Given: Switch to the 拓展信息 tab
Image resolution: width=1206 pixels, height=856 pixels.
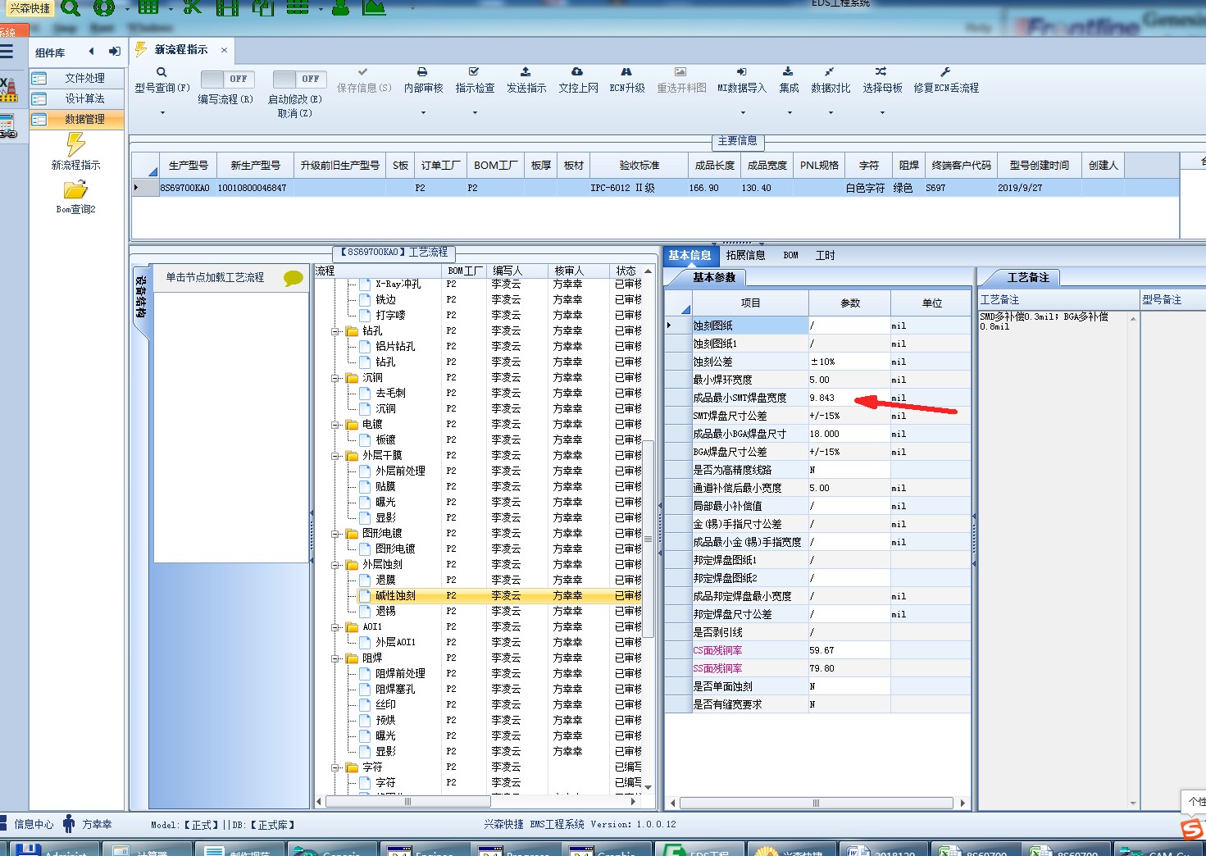Looking at the screenshot, I should tap(745, 255).
